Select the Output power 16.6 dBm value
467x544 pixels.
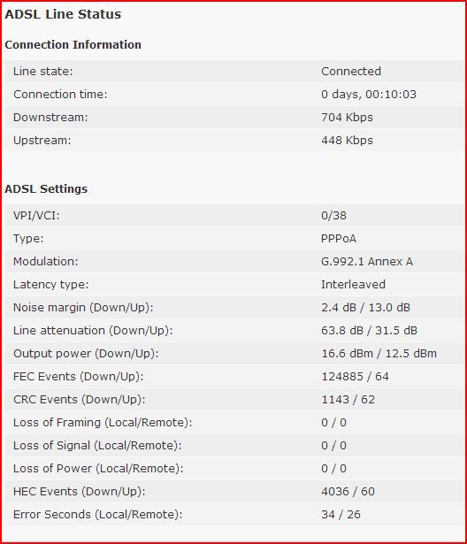(347, 354)
